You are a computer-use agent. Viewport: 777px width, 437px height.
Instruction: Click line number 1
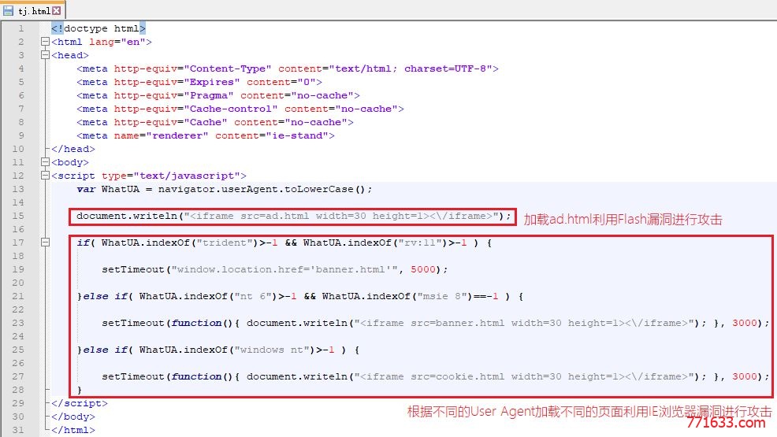(x=20, y=28)
